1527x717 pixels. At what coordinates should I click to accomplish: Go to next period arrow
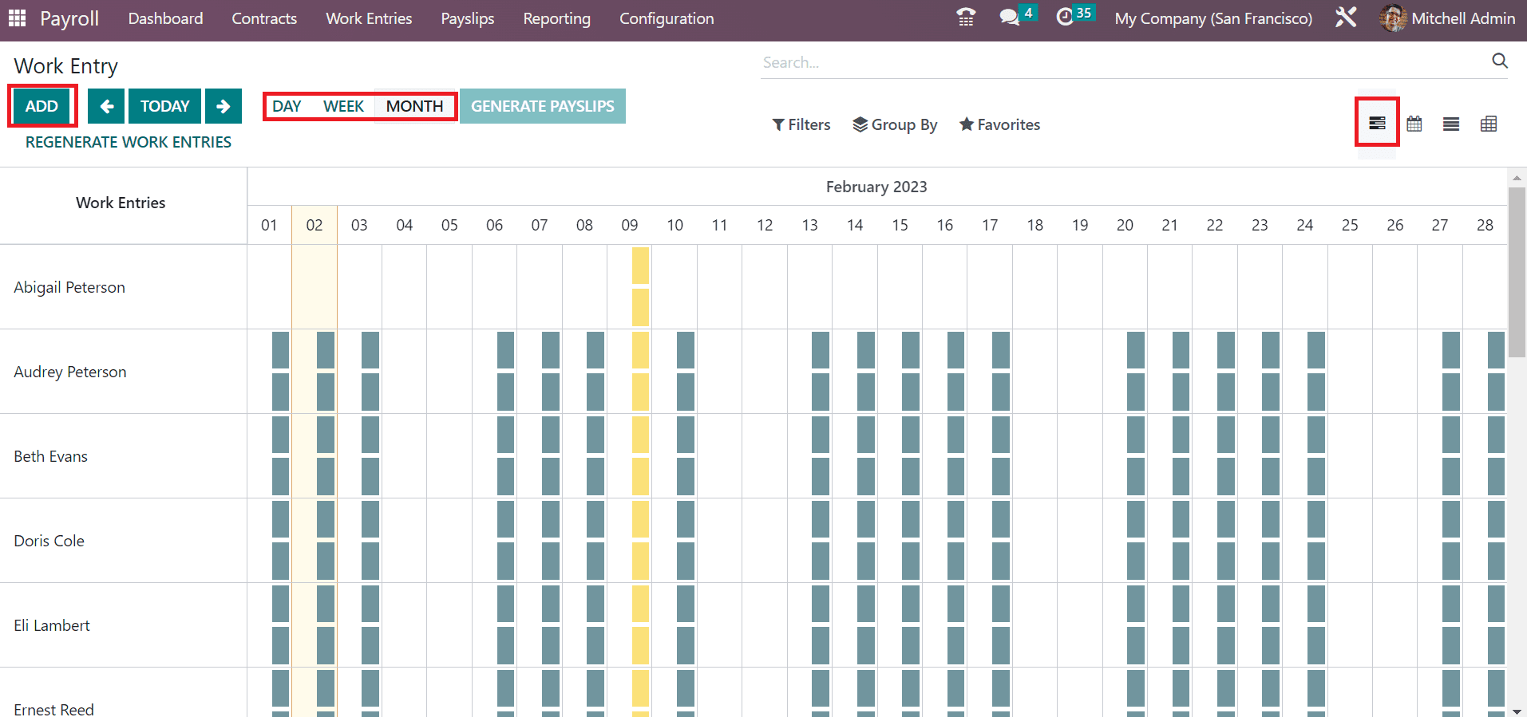224,106
